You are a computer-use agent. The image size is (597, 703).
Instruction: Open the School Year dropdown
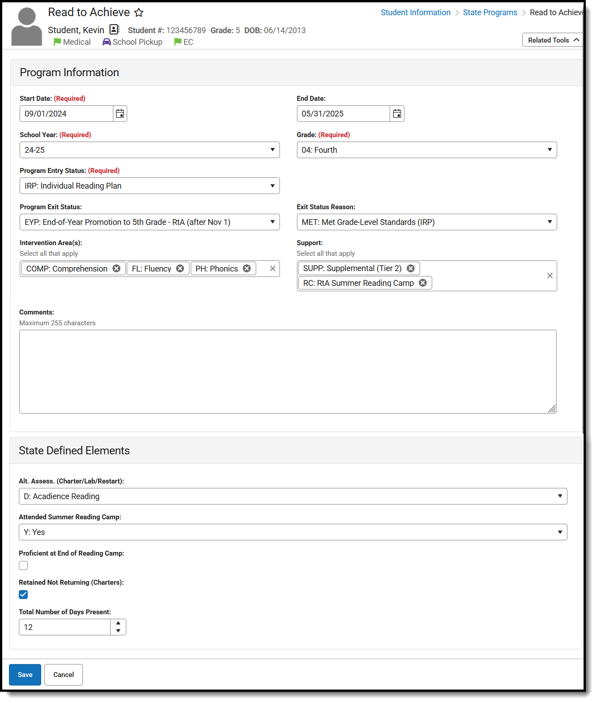tap(150, 150)
